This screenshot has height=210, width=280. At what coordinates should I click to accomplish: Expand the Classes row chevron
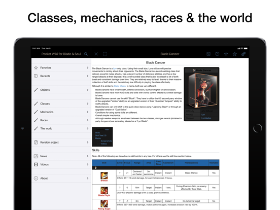click(87, 103)
